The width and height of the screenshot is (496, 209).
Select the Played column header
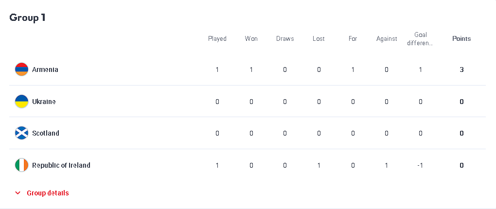point(217,38)
